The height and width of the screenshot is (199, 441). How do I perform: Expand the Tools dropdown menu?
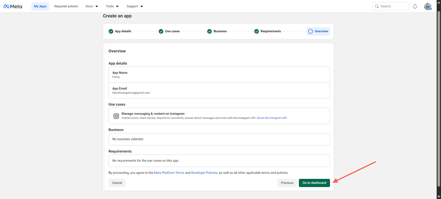112,6
